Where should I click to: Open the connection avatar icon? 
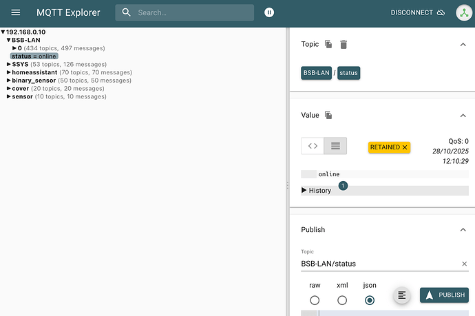(x=463, y=12)
